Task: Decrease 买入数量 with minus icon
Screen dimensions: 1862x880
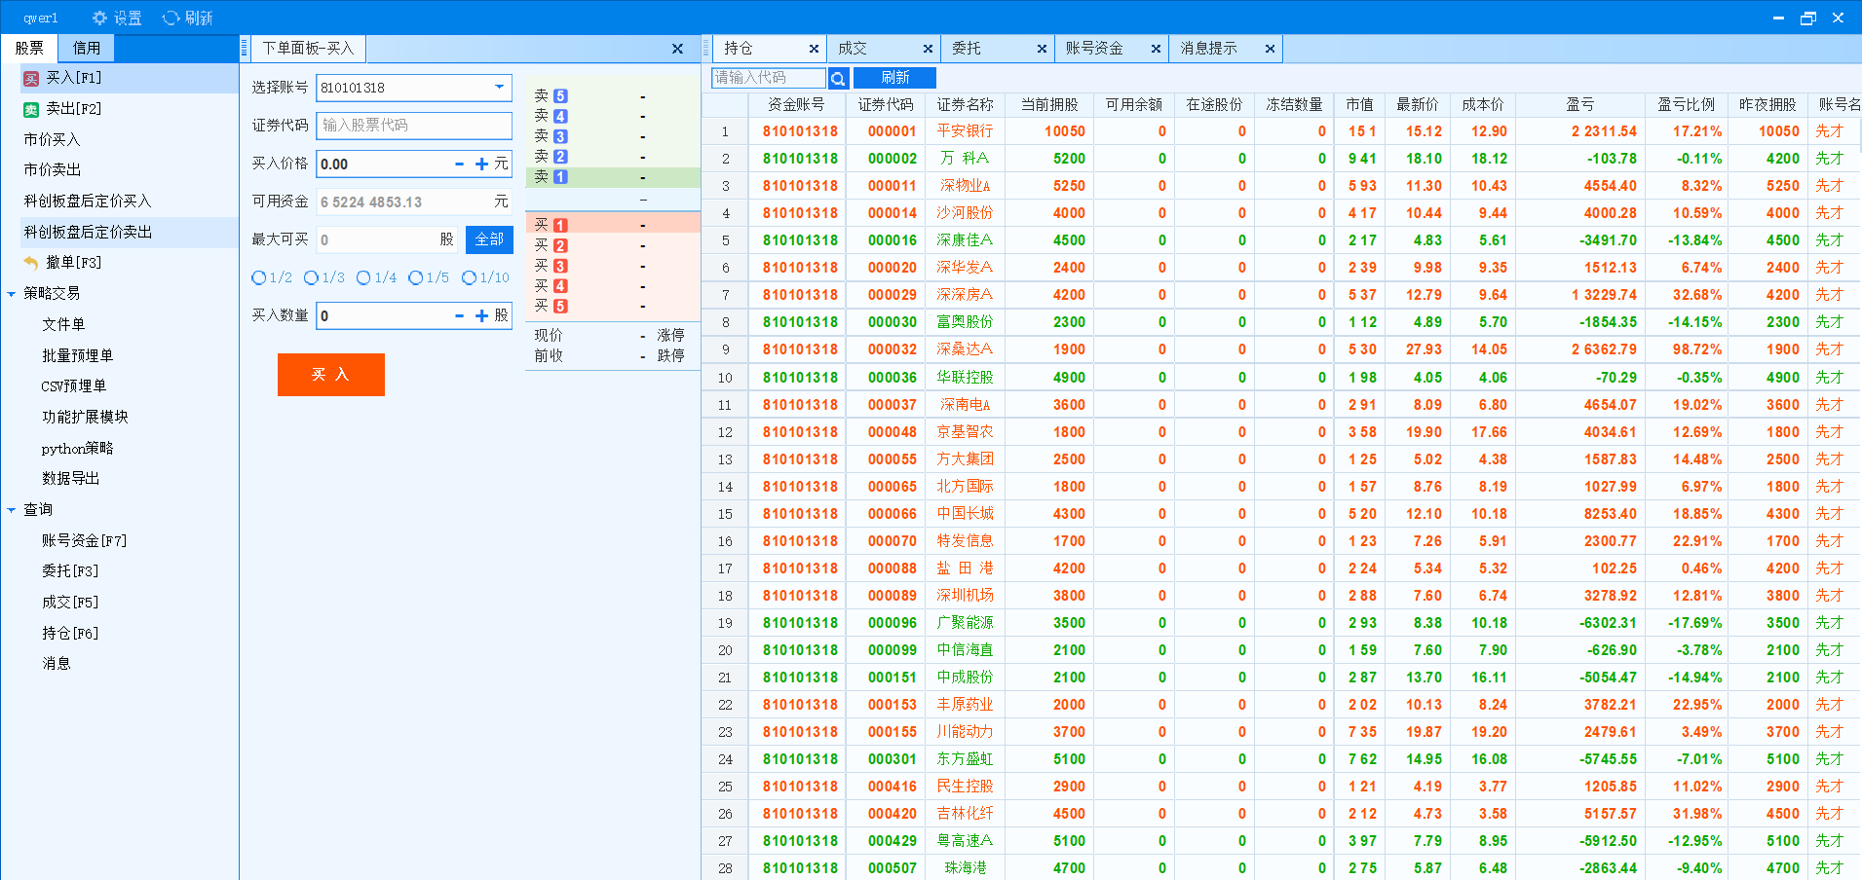Action: coord(459,315)
